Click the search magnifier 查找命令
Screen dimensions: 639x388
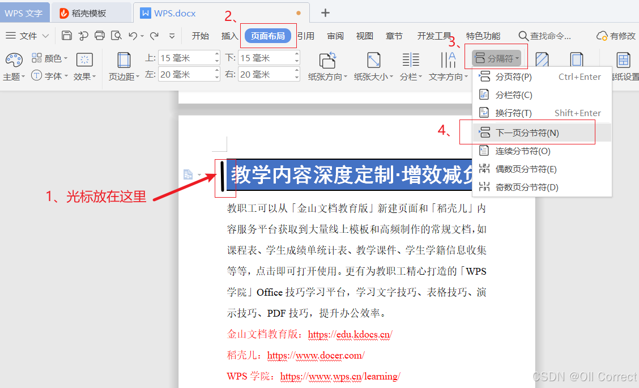pyautogui.click(x=523, y=36)
